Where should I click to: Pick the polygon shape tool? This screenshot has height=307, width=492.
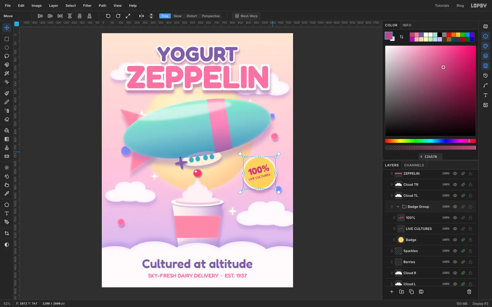(x=7, y=205)
